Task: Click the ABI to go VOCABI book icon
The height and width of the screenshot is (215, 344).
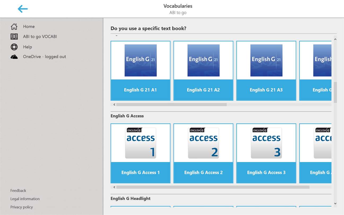Action: coord(14,37)
